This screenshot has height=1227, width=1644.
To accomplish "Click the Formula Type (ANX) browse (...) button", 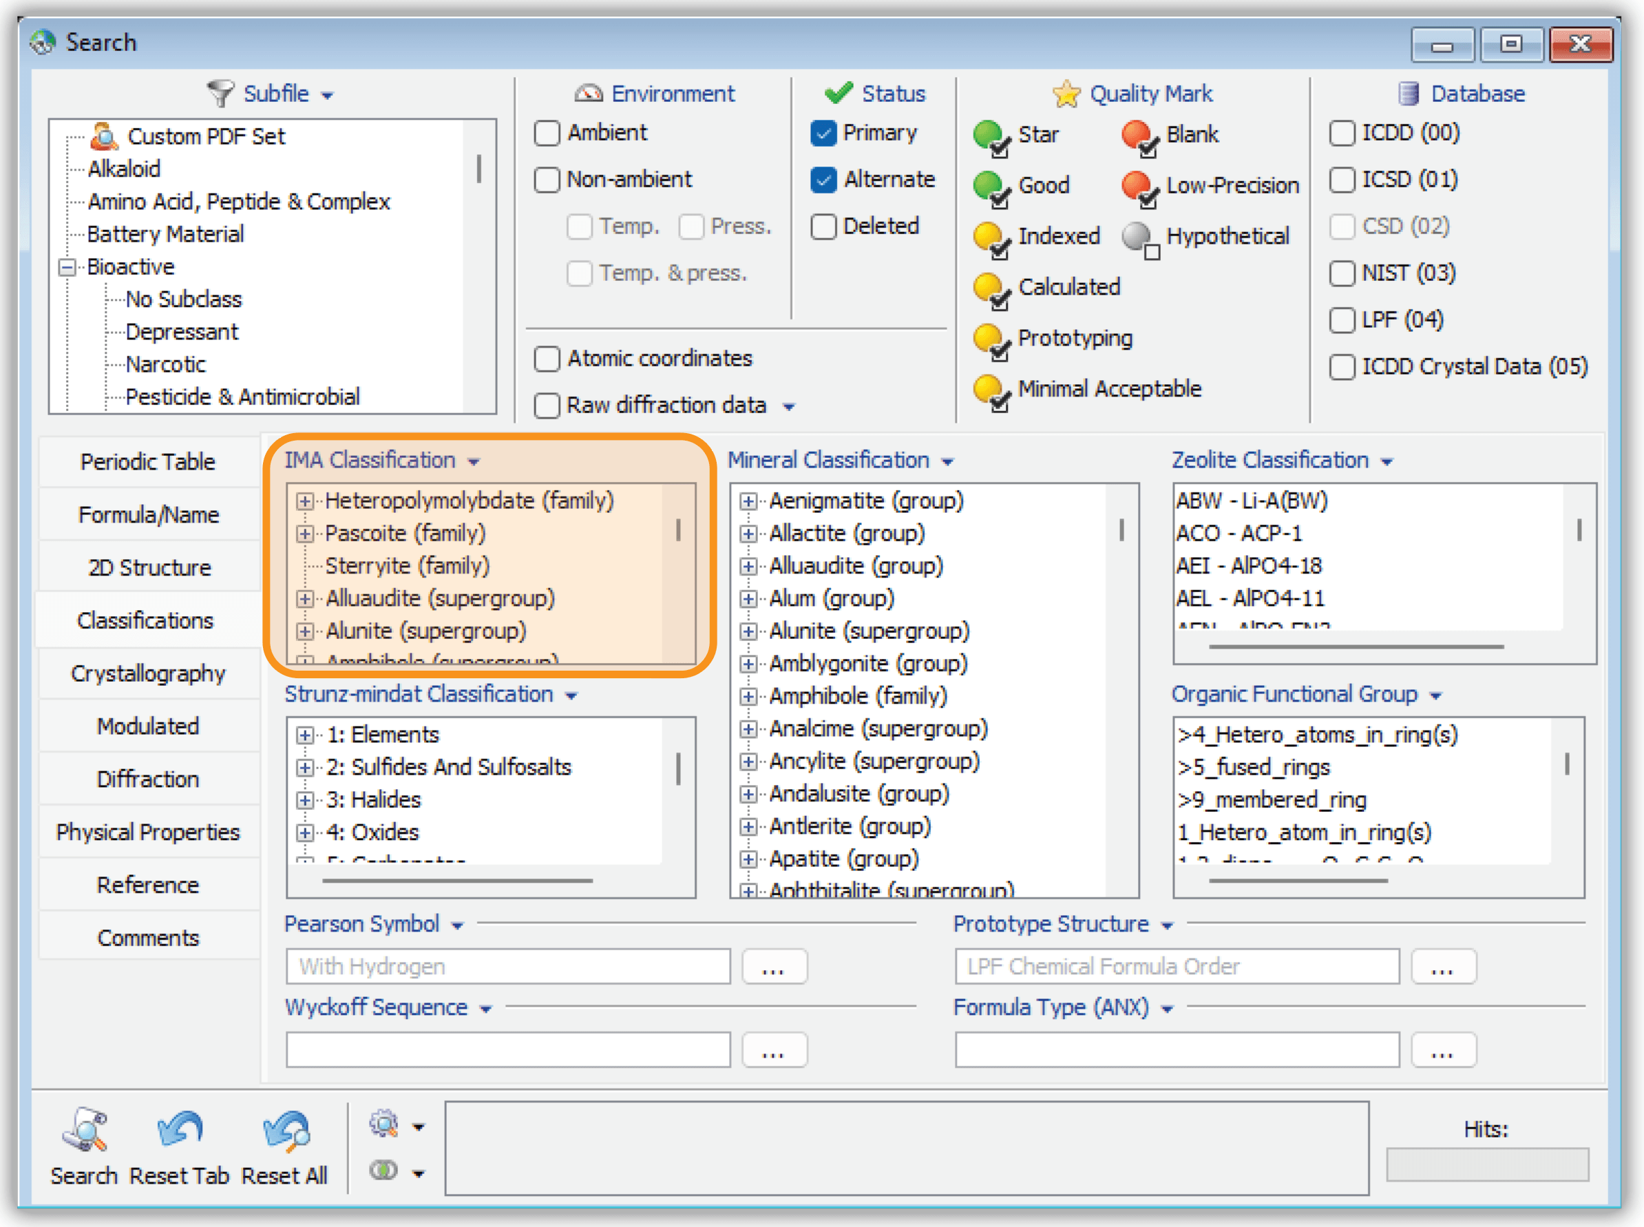I will 1442,1049.
